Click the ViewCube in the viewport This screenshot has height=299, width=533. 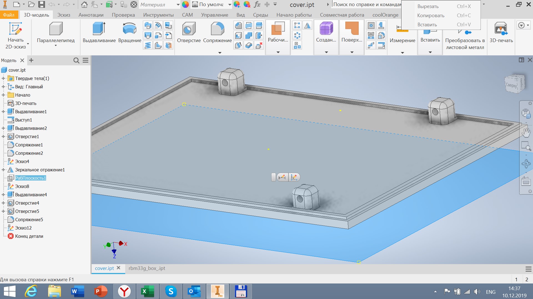point(514,84)
